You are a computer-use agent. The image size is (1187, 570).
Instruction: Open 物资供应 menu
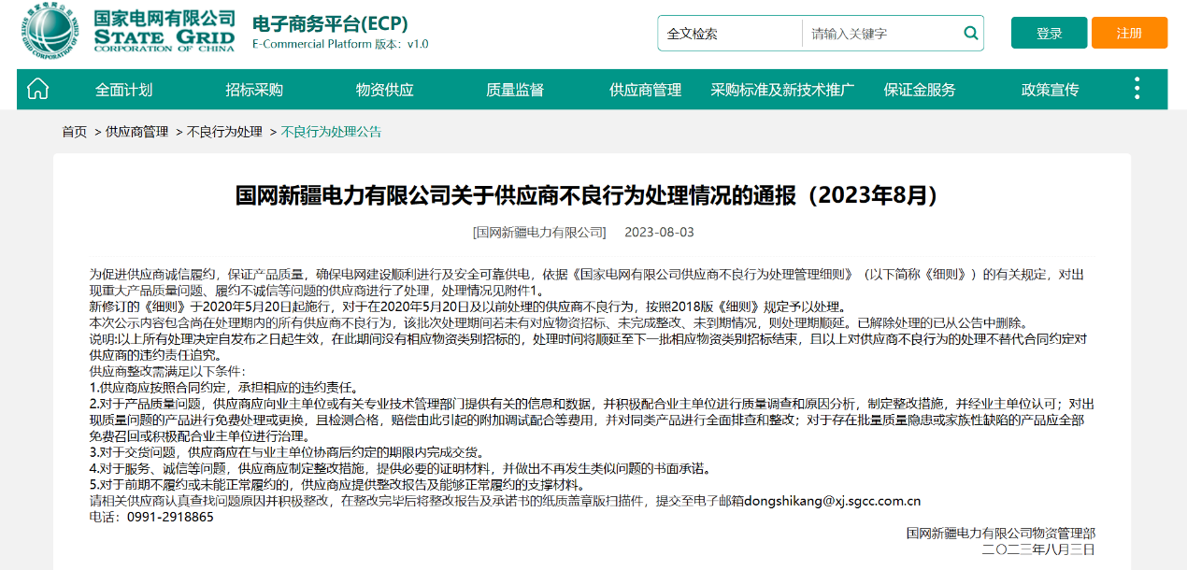click(384, 90)
